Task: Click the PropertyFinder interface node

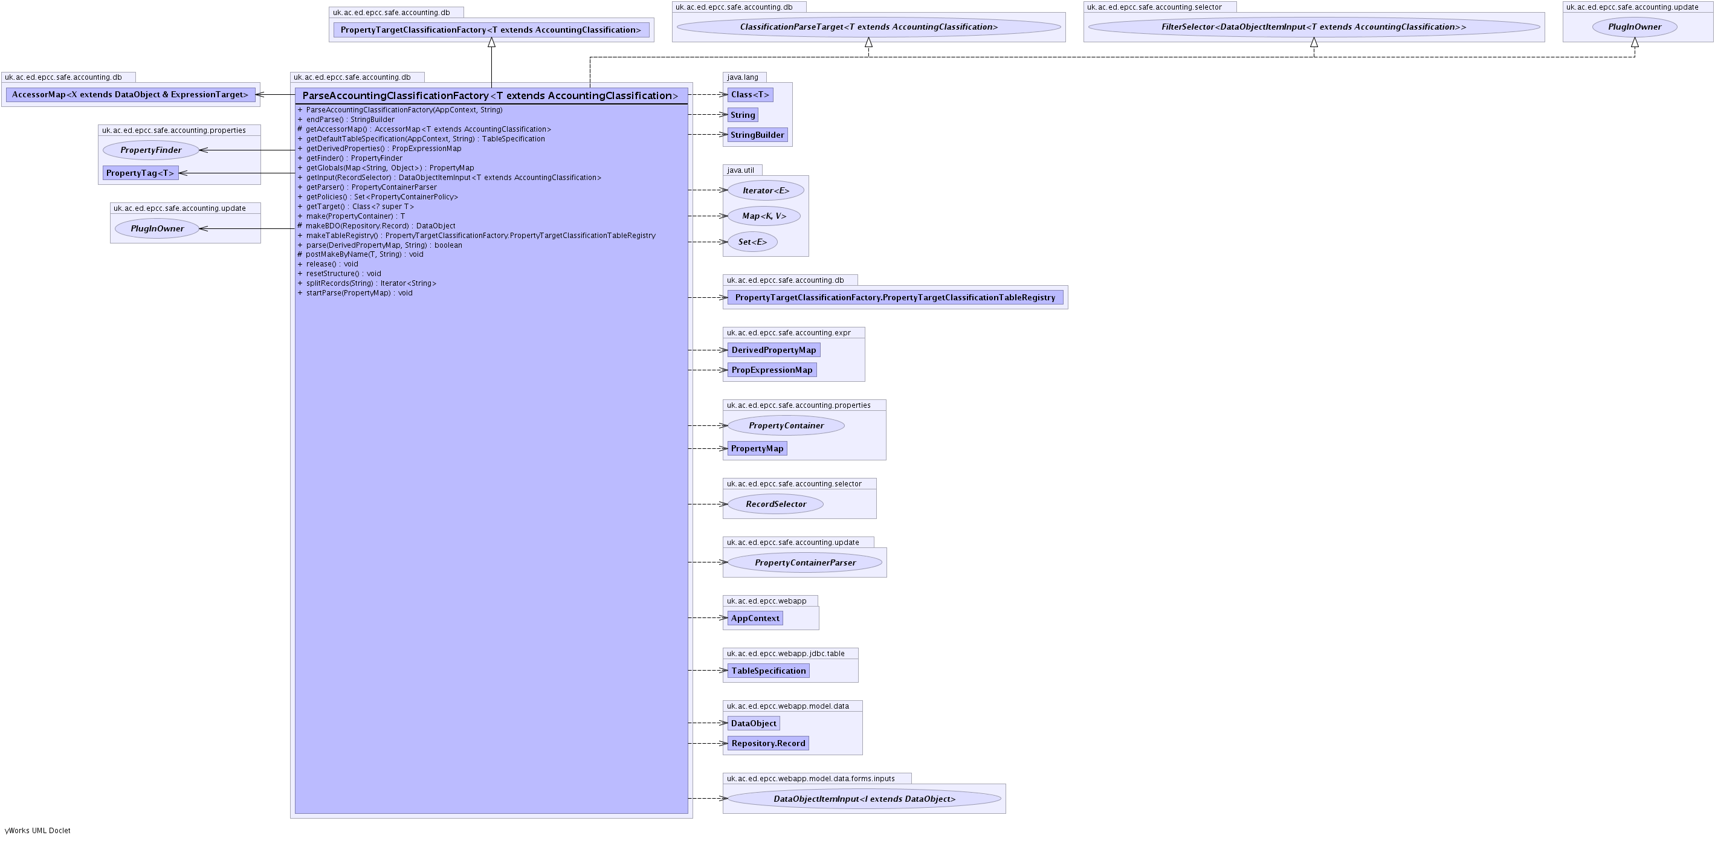Action: coord(151,150)
